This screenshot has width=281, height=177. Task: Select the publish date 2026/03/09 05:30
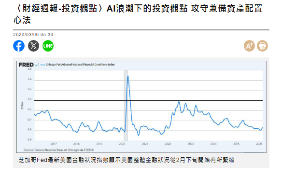(33, 35)
